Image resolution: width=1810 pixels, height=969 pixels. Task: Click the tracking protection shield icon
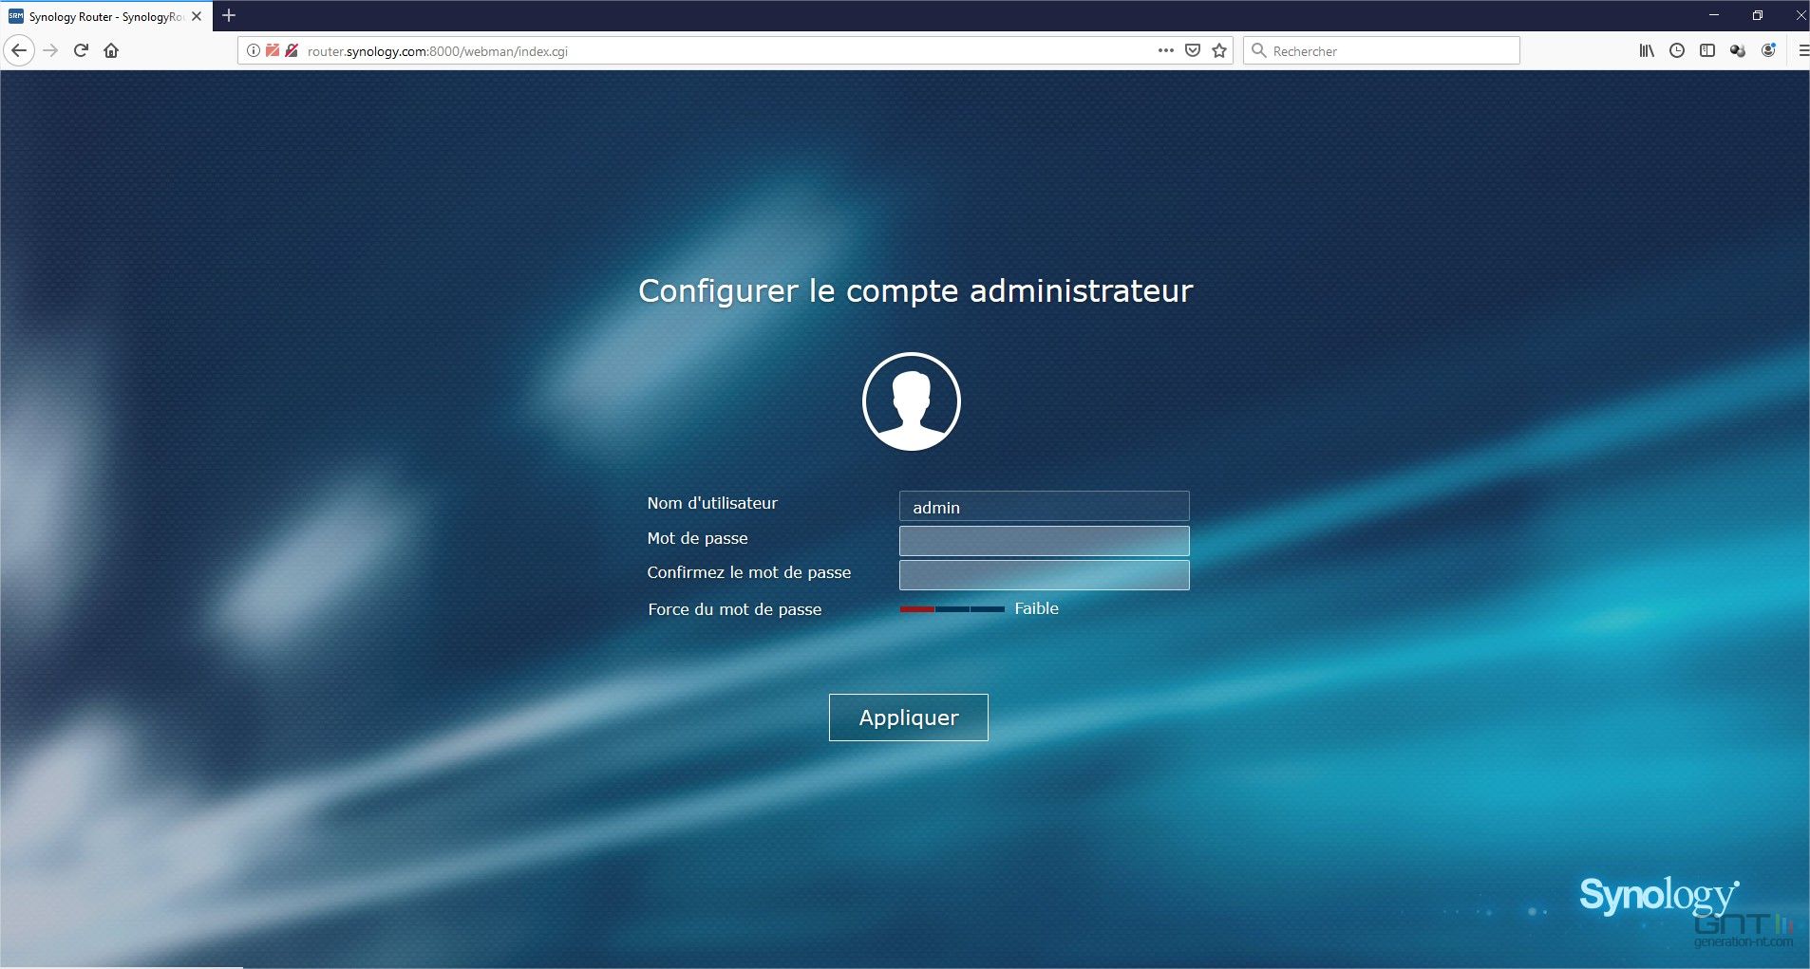tap(273, 50)
